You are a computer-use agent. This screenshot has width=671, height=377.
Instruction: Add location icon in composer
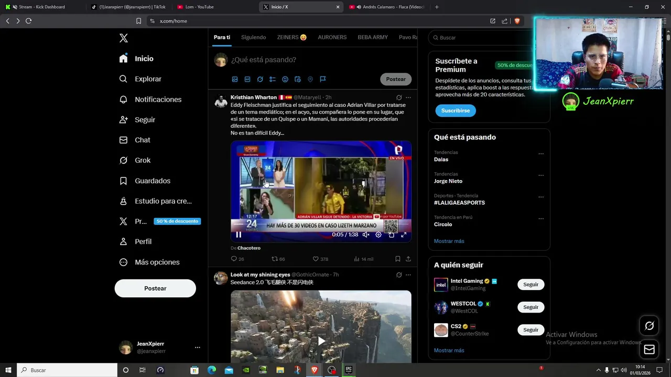(310, 79)
